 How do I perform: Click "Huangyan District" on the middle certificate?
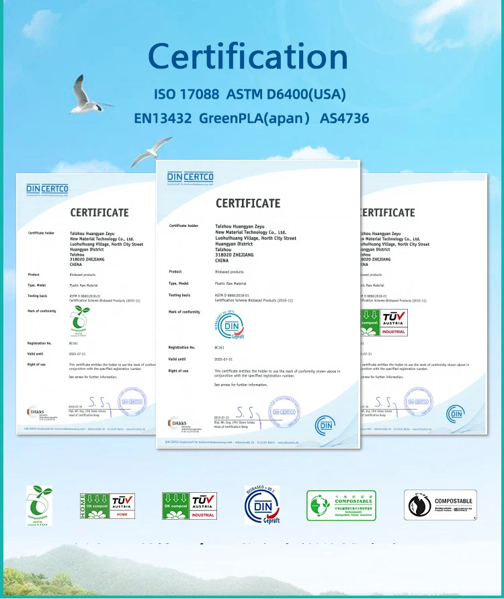(x=234, y=244)
